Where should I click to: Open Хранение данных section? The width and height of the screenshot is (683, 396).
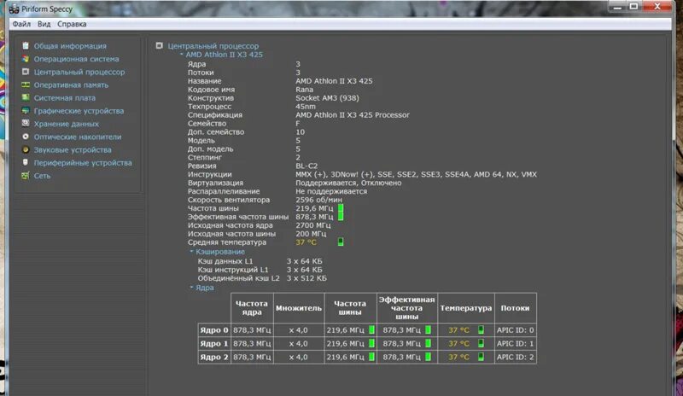click(x=67, y=124)
